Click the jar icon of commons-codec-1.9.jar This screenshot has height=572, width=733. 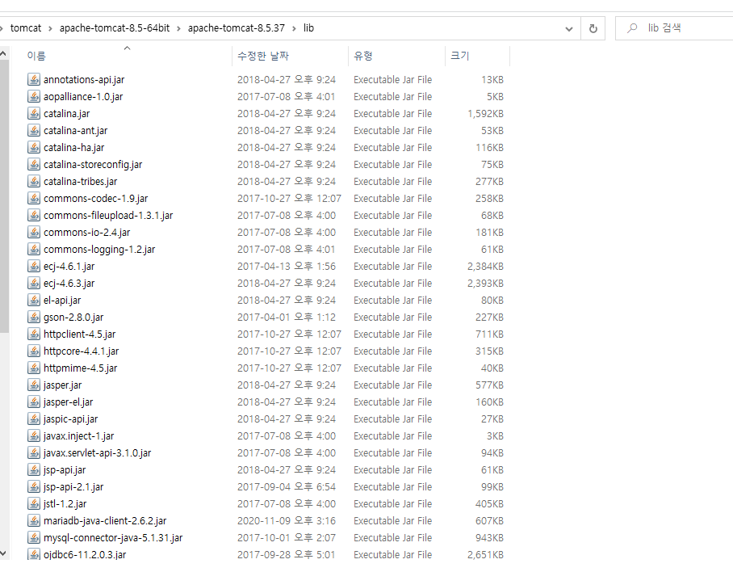pos(34,198)
